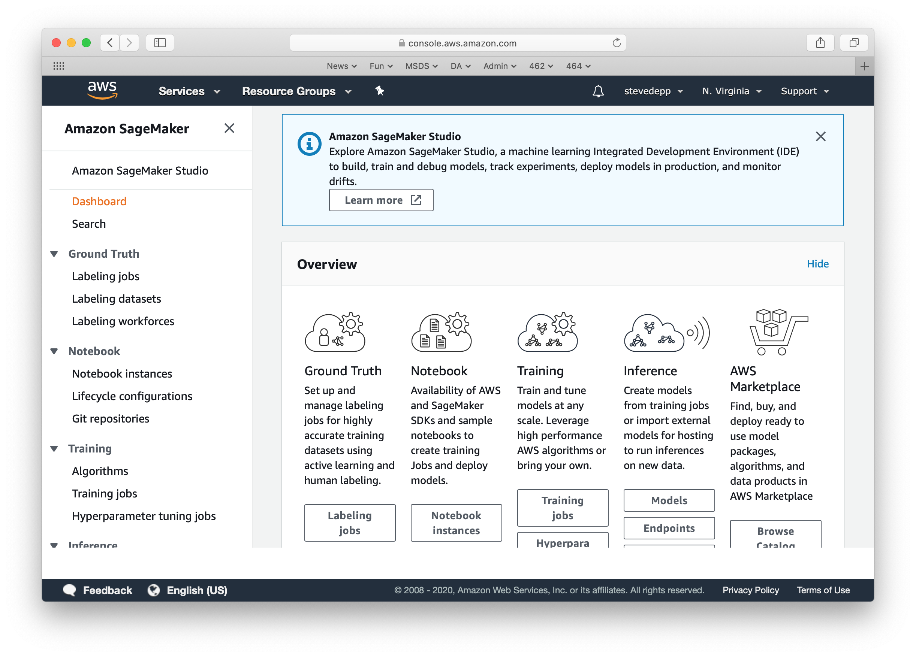The height and width of the screenshot is (657, 916).
Task: Collapse the Notebook sidebar section
Action: click(54, 351)
